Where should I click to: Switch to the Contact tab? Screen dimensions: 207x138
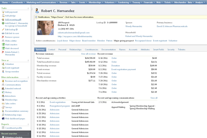[x=51, y=50]
